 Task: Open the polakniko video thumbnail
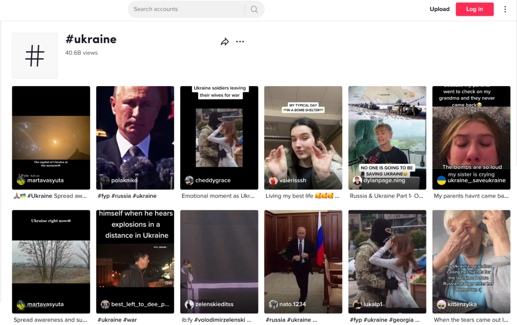[x=135, y=138]
